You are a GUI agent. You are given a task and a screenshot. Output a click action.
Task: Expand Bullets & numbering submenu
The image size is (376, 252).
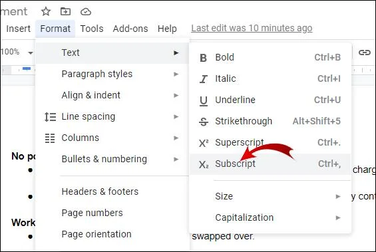[112, 160]
